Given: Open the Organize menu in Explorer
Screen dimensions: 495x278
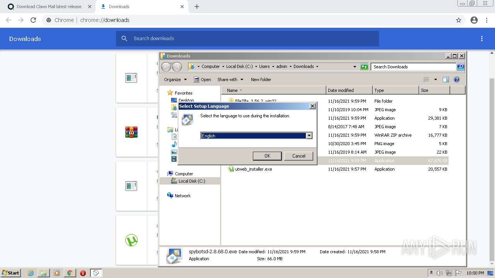Looking at the screenshot, I should (x=175, y=80).
